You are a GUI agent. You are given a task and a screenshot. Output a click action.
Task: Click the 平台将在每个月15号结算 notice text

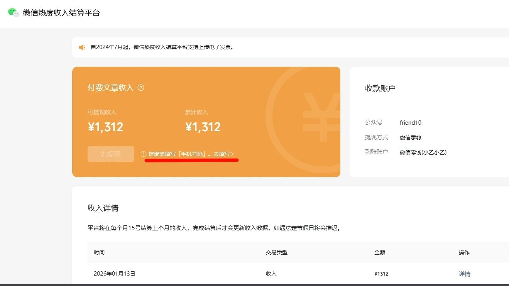click(214, 228)
